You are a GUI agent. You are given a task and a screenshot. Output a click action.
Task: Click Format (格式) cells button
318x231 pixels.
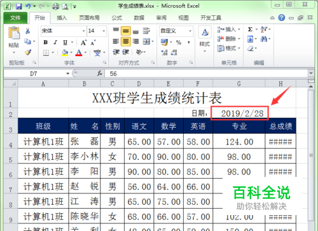(229, 48)
